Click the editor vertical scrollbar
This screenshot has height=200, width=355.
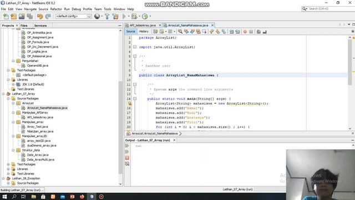pos(350,62)
